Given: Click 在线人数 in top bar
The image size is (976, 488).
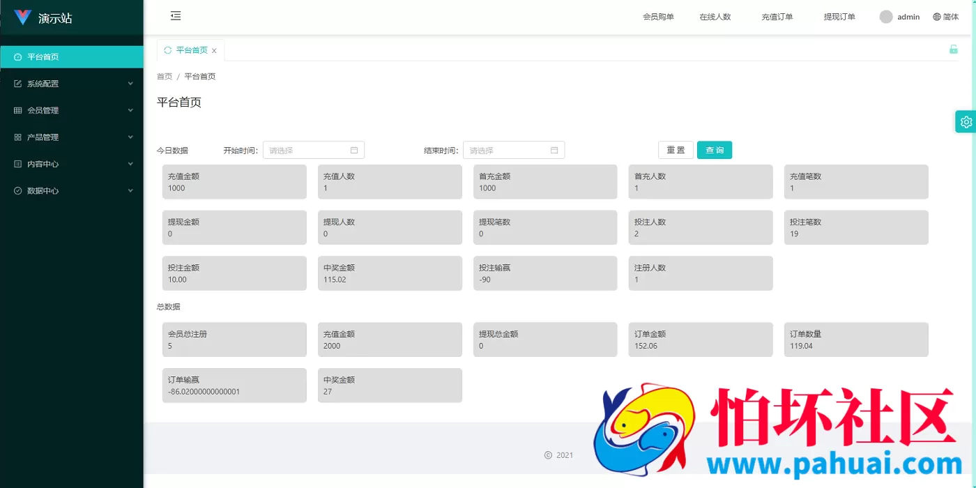Looking at the screenshot, I should click(x=715, y=17).
